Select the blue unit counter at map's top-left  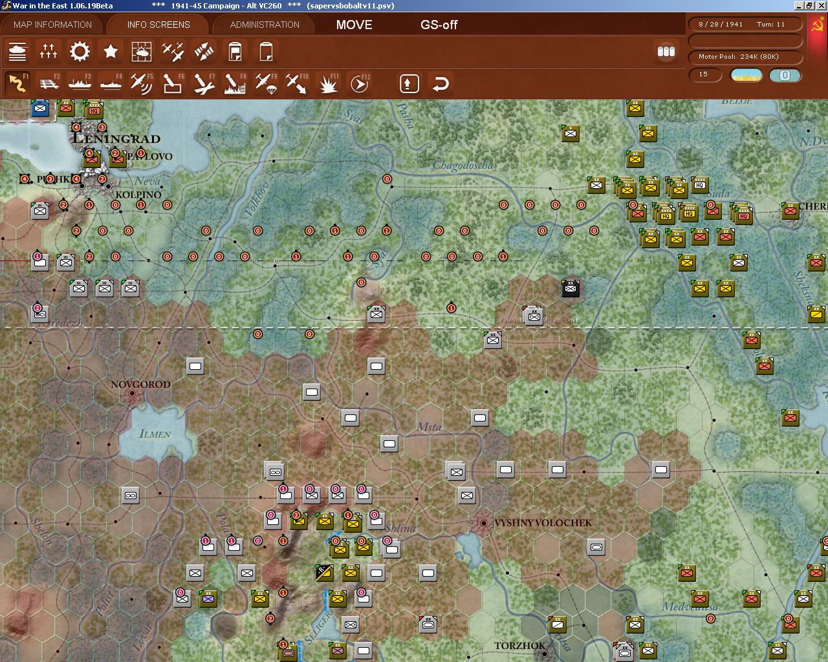click(40, 108)
